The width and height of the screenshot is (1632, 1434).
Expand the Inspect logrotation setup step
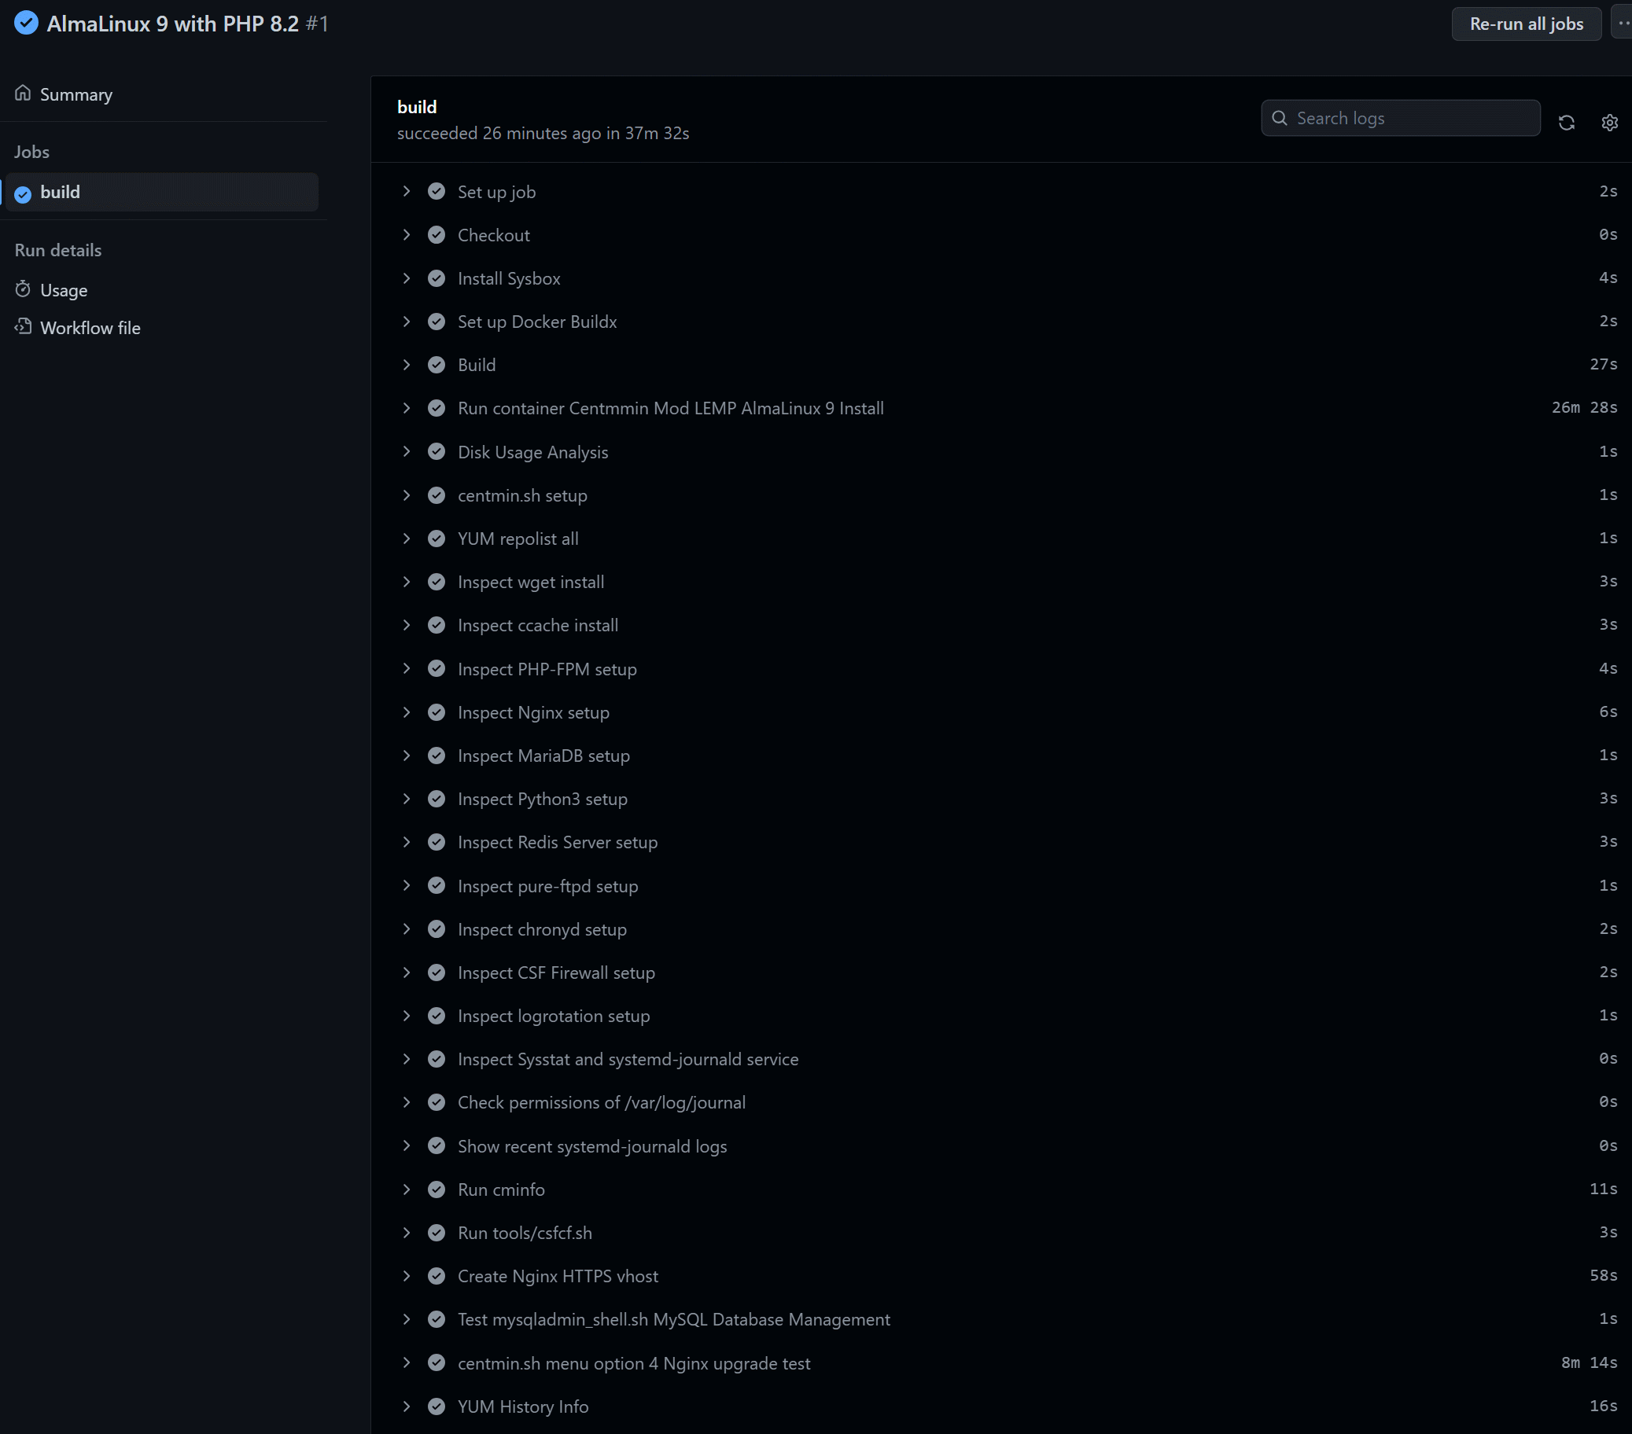tap(407, 1016)
